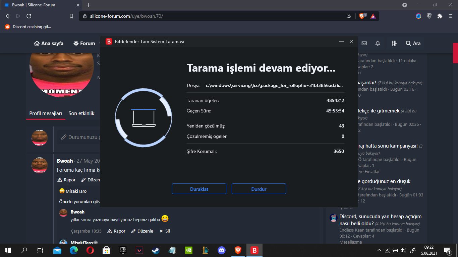Open the Windows Start menu
Image resolution: width=458 pixels, height=257 pixels.
pos(8,250)
